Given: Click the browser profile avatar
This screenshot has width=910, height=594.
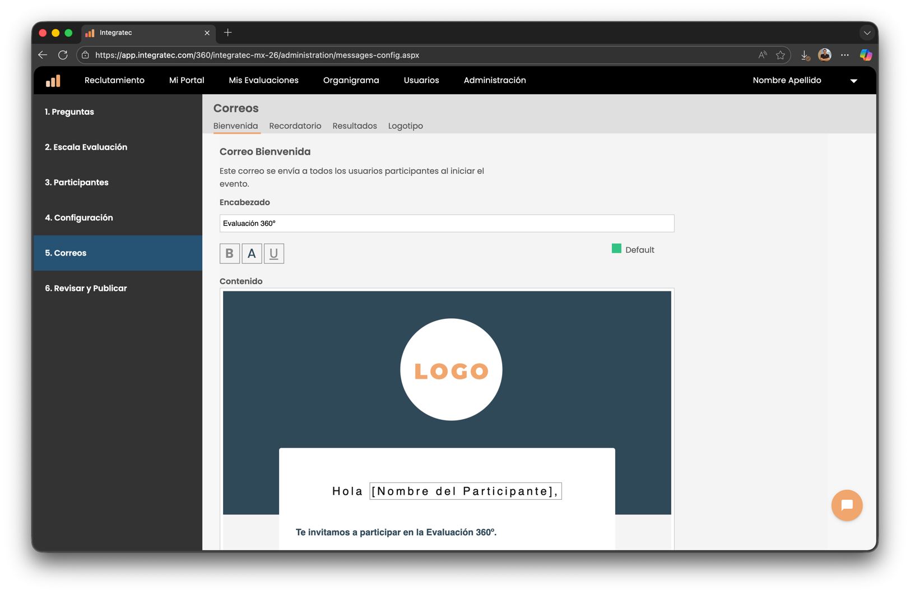Looking at the screenshot, I should pos(824,55).
